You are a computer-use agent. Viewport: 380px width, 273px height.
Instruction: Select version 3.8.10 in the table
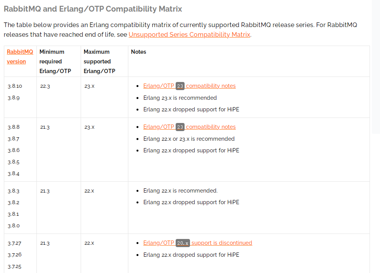(15, 86)
